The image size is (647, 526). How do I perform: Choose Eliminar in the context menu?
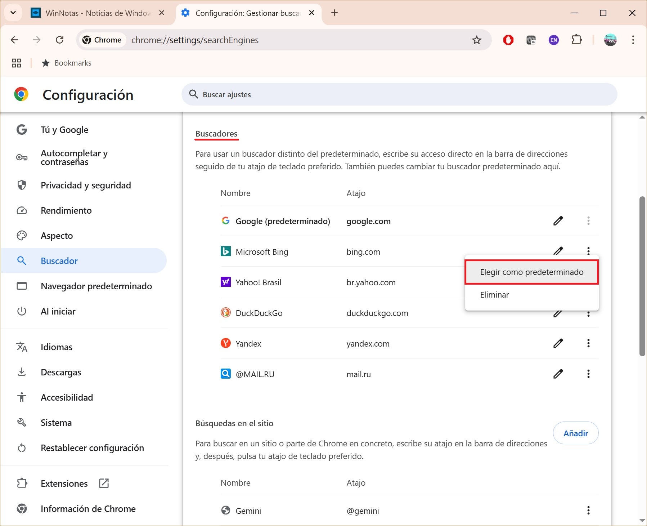[532, 295]
